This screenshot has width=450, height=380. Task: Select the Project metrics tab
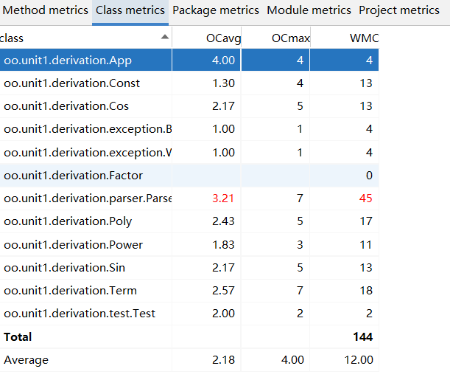pyautogui.click(x=398, y=11)
